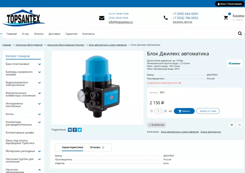This screenshot has width=245, height=173.
Task: Expand Баки пластиковые category
Action: tap(39, 64)
